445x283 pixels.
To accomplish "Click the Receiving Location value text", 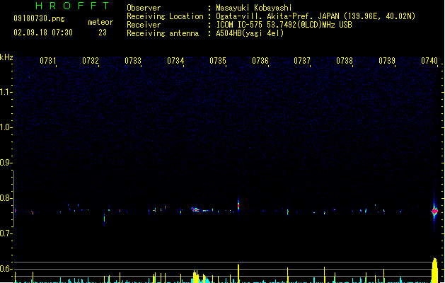I will [x=316, y=16].
